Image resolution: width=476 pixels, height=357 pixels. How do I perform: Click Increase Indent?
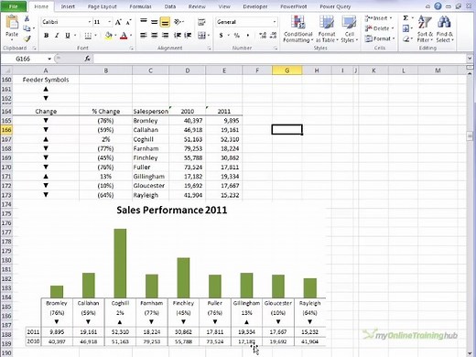pyautogui.click(x=188, y=36)
